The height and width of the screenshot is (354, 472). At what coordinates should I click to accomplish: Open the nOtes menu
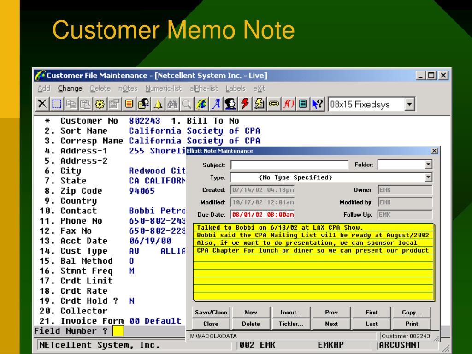point(128,88)
